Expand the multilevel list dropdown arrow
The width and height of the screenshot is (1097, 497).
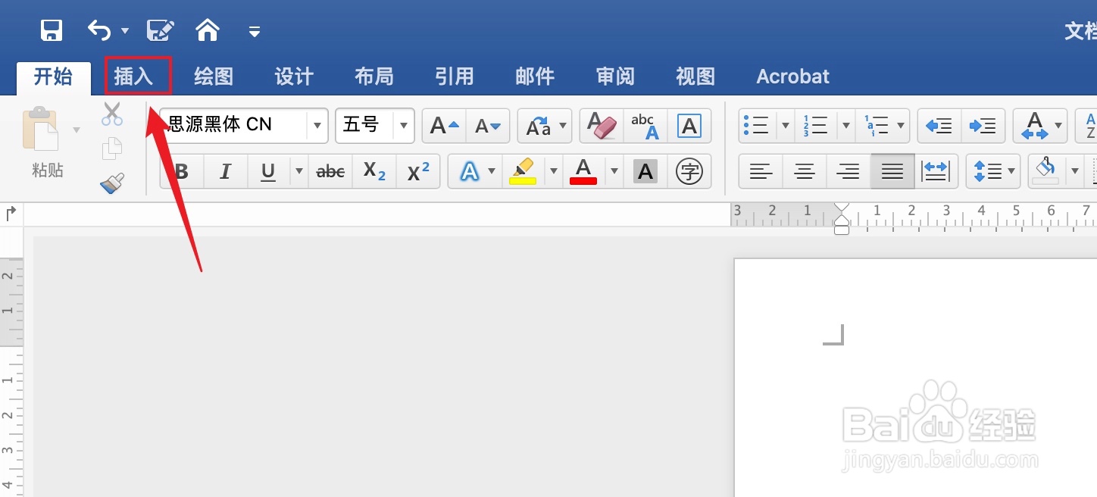902,126
